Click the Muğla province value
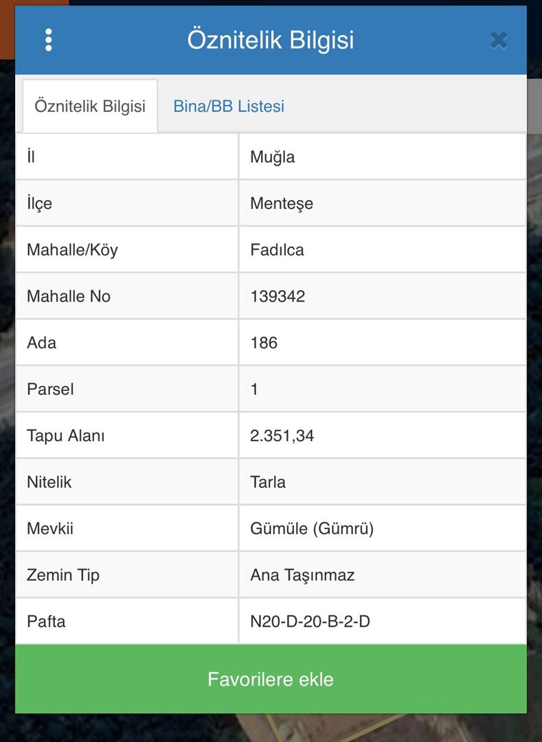Screen dimensions: 542x742 click(273, 157)
